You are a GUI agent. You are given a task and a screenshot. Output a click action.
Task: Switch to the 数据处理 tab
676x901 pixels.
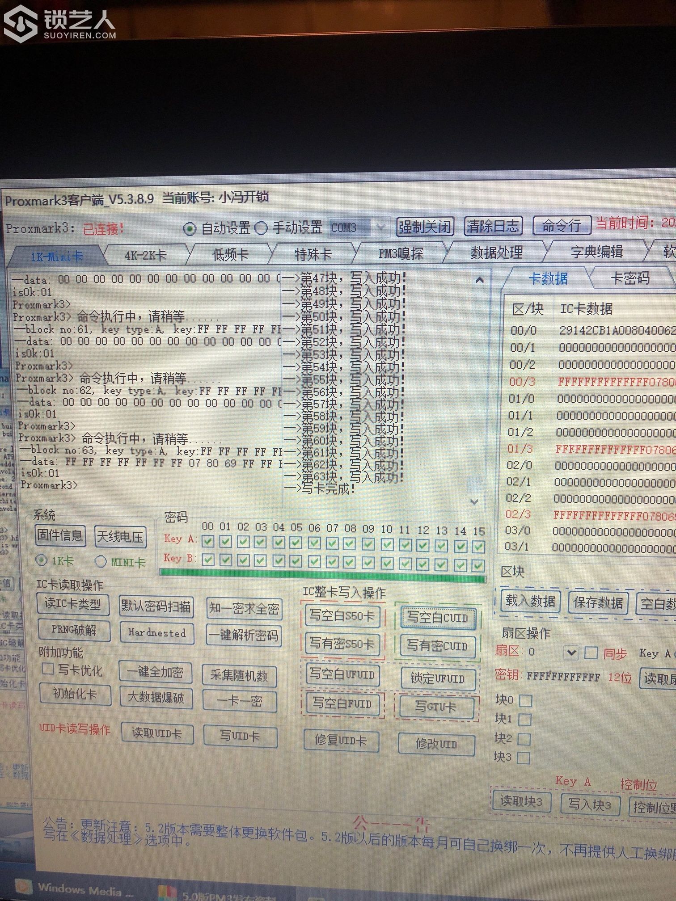click(x=496, y=253)
